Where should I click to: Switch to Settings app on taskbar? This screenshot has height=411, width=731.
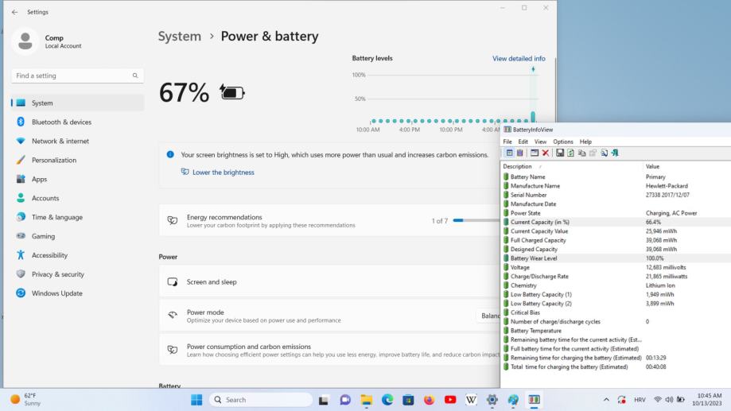492,400
